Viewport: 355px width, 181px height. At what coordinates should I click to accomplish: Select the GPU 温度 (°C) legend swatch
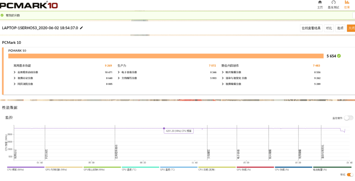(x=179, y=167)
